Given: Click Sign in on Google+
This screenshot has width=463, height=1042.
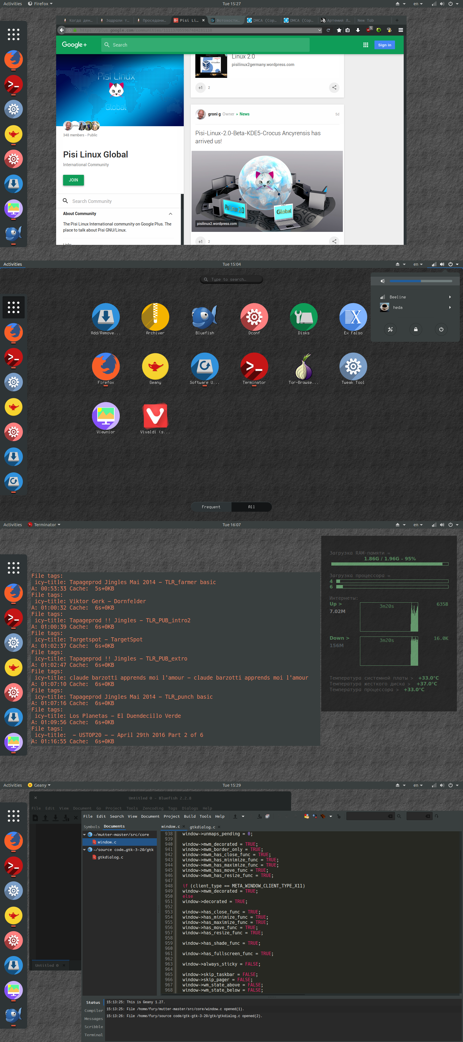Looking at the screenshot, I should pos(385,45).
